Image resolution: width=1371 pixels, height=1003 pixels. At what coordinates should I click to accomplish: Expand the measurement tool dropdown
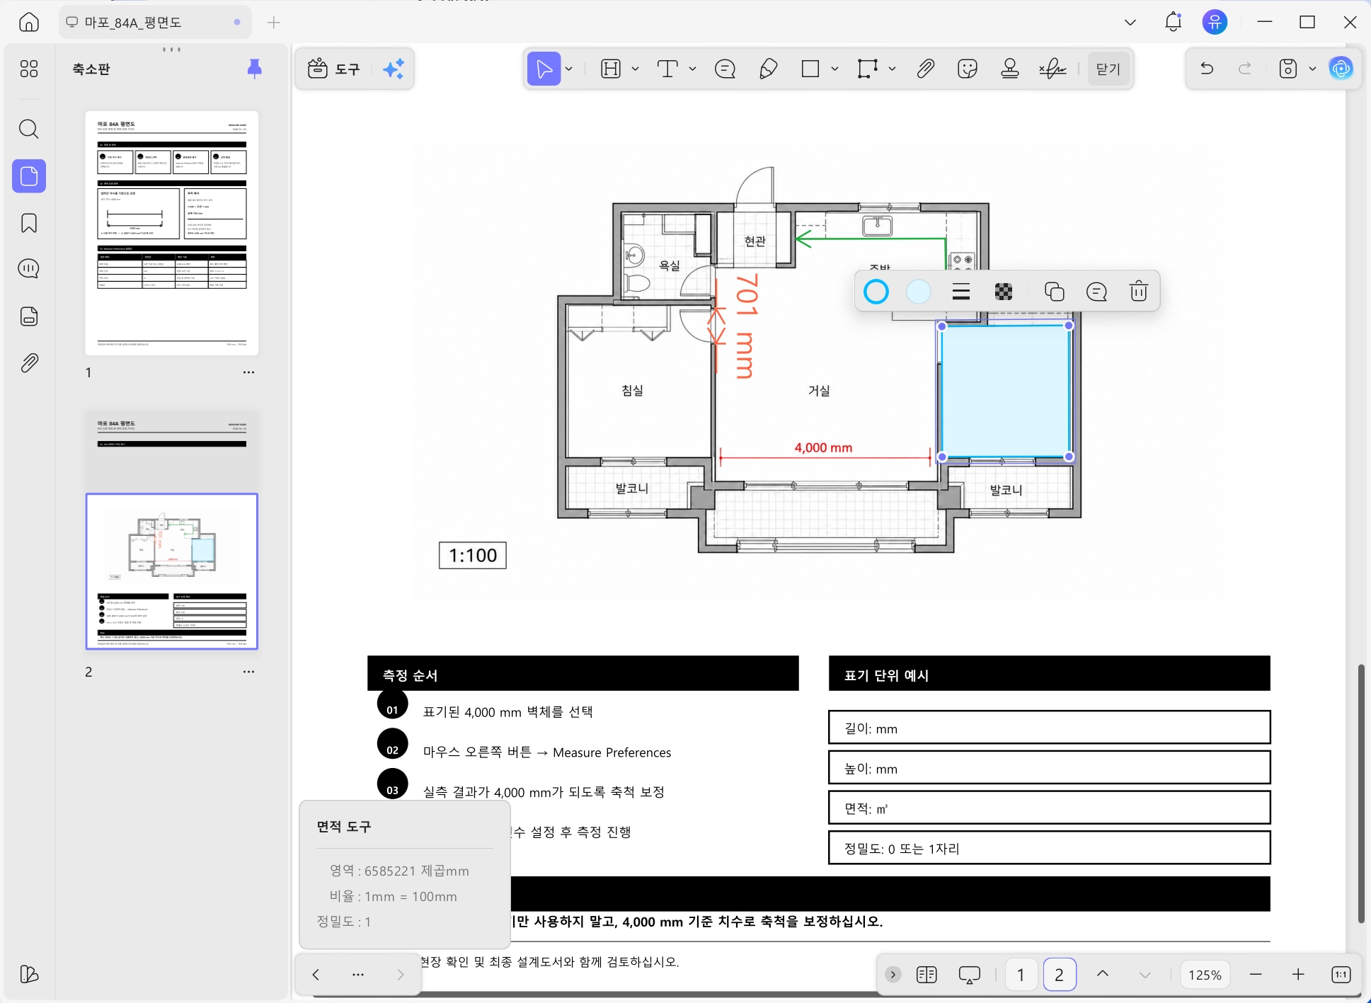pyautogui.click(x=893, y=69)
